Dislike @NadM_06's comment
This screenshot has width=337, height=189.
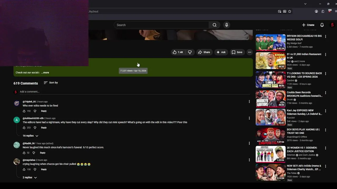[x=33, y=153]
